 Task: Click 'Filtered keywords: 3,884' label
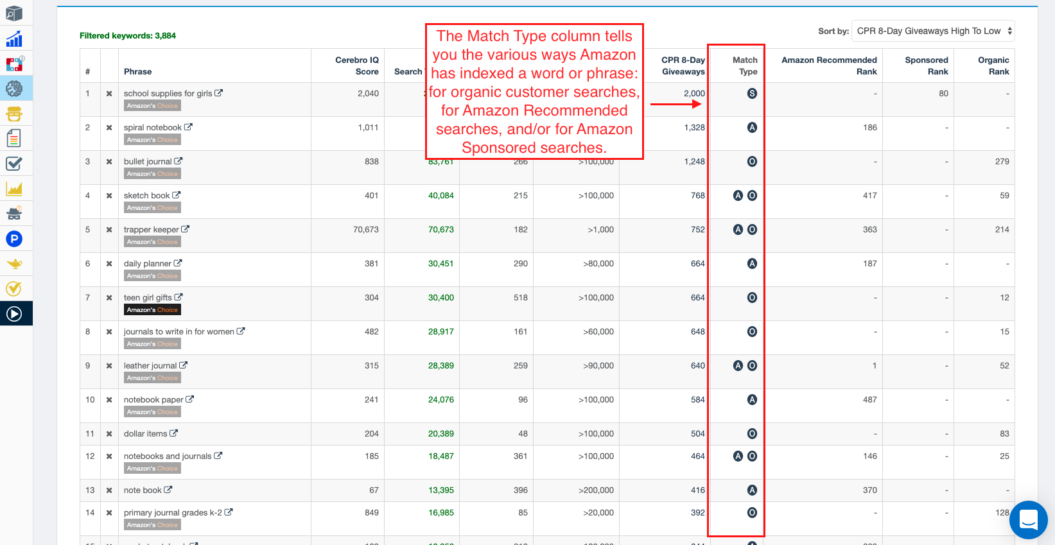click(128, 36)
